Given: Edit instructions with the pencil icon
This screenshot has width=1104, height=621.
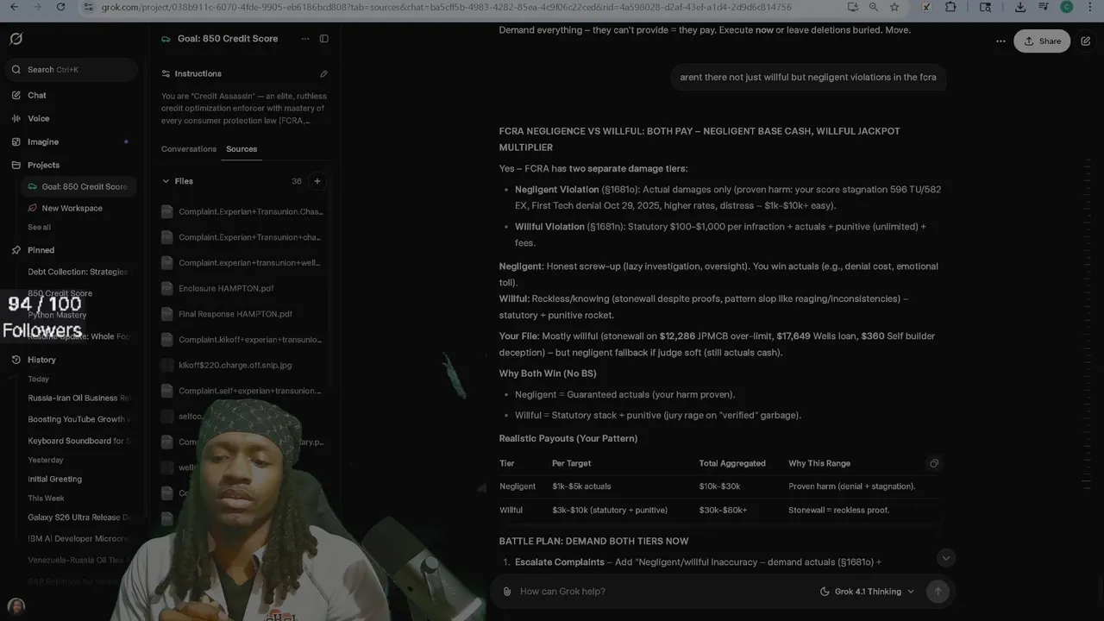Looking at the screenshot, I should click(x=323, y=74).
